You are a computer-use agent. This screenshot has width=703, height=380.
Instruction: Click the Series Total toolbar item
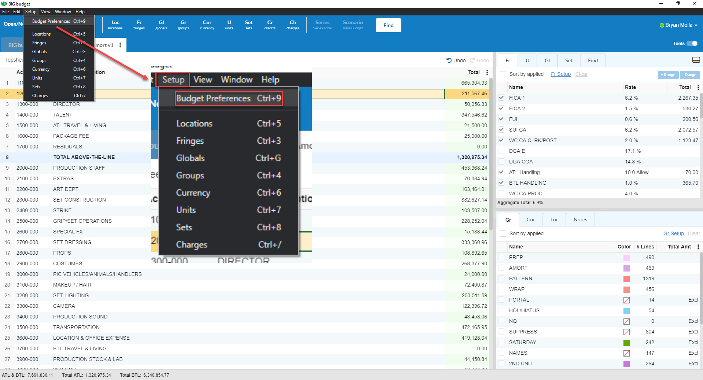323,25
